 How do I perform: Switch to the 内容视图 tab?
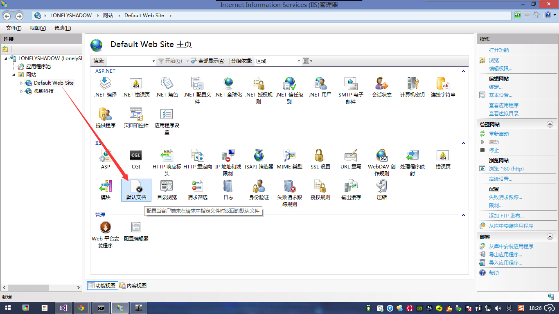(133, 286)
